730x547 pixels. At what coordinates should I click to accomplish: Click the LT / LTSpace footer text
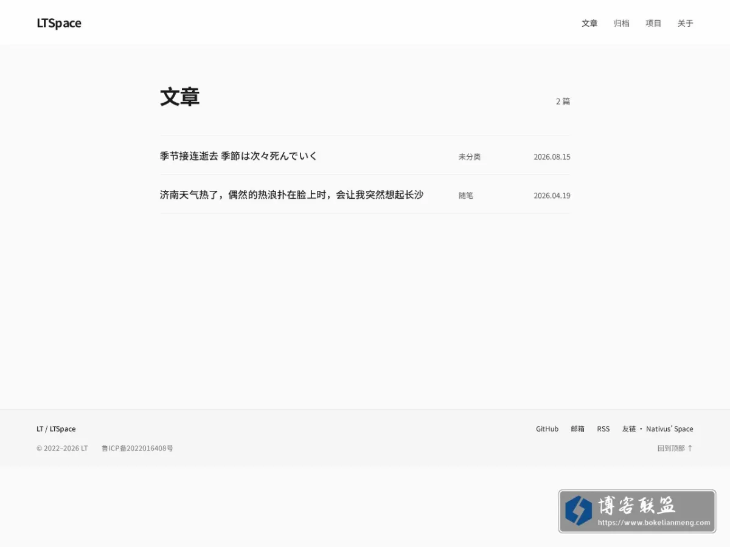56,429
